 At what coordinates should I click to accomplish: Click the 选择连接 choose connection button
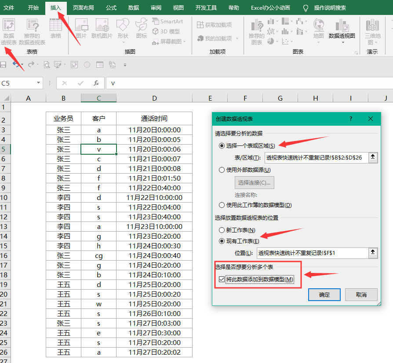[x=255, y=183]
